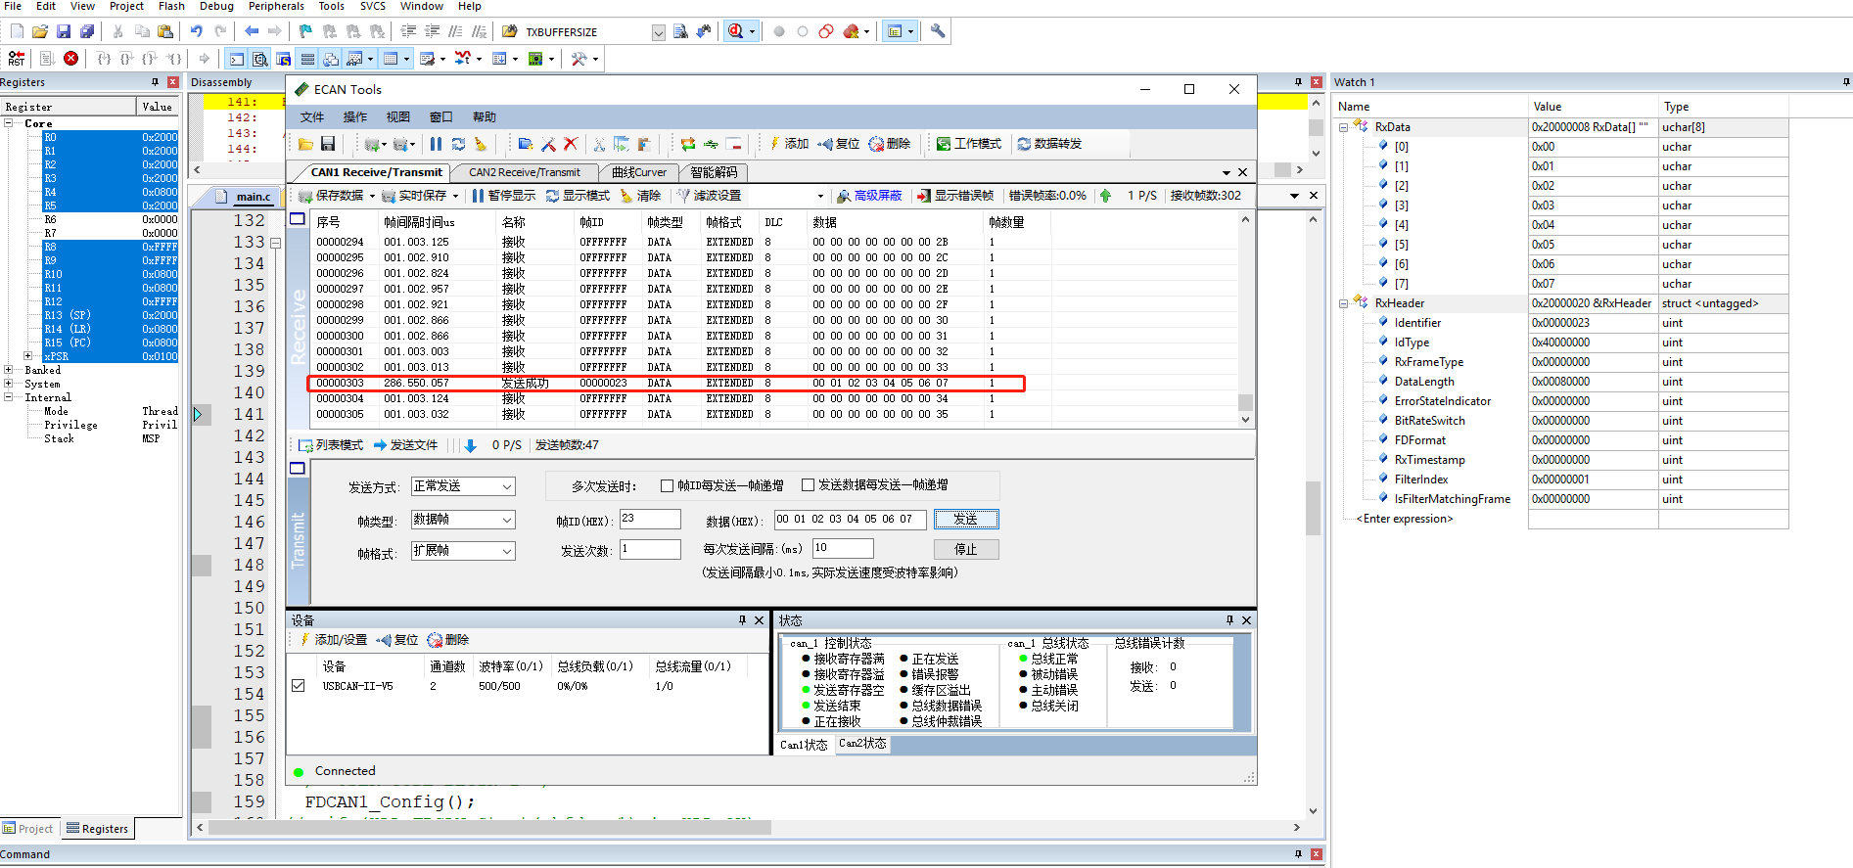
Task: Expand the System registers group
Action: (x=8, y=384)
